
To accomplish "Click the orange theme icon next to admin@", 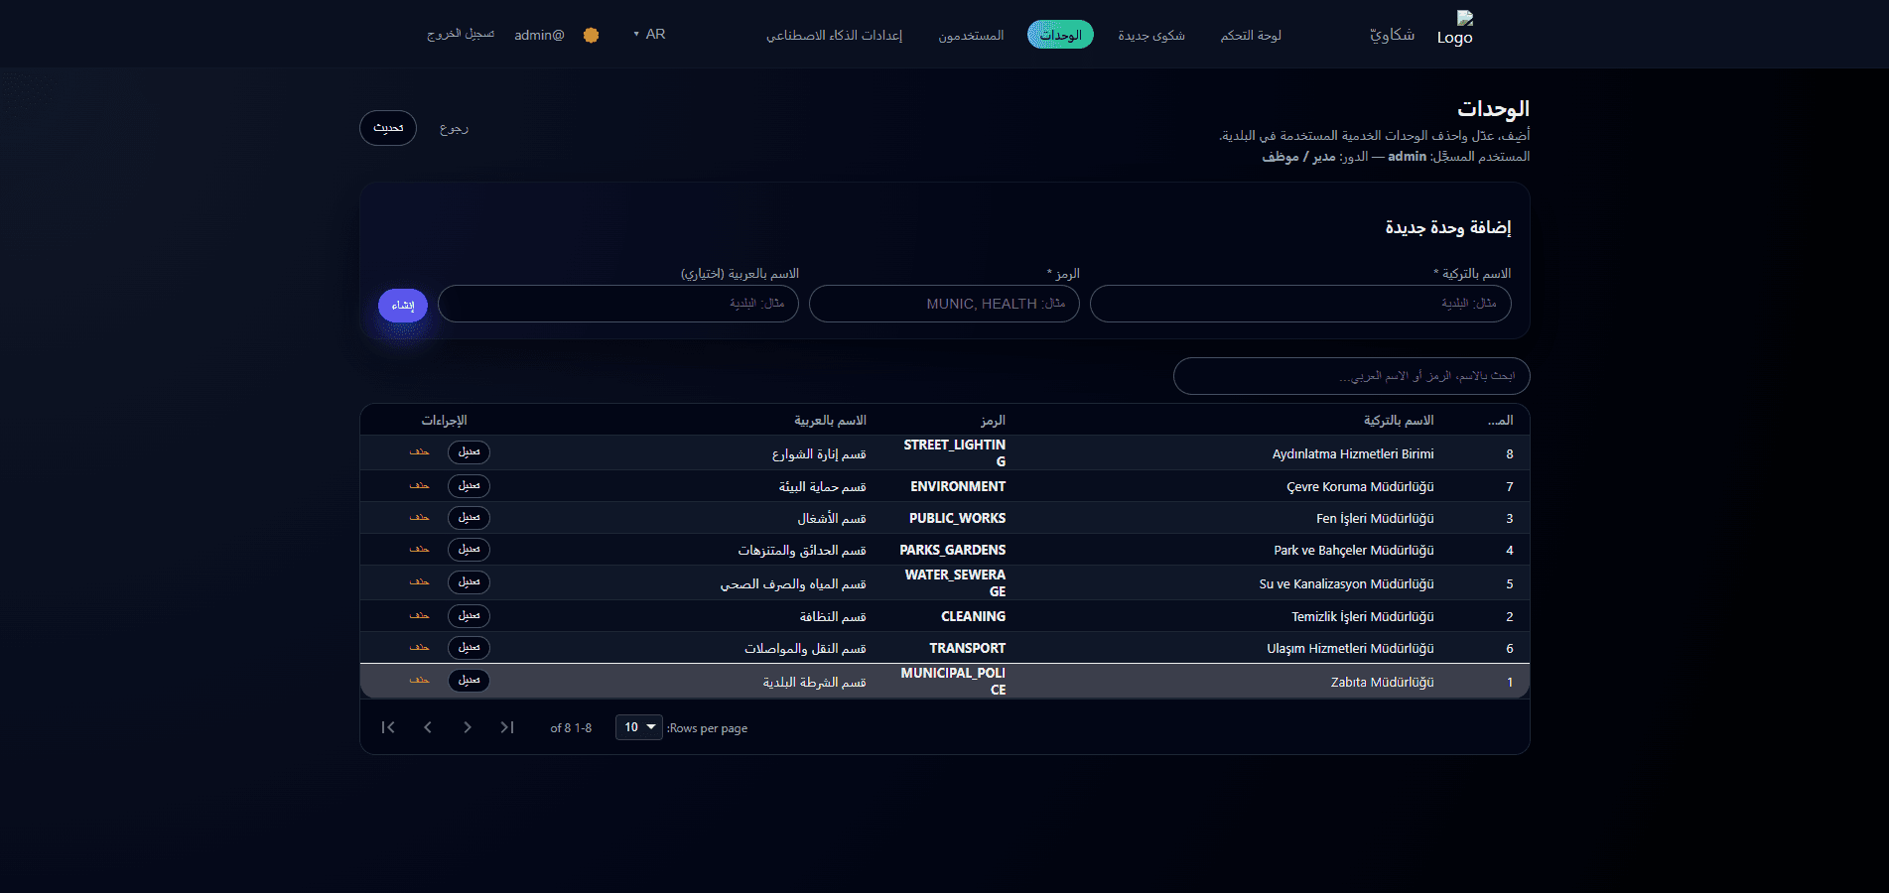I will 591,34.
